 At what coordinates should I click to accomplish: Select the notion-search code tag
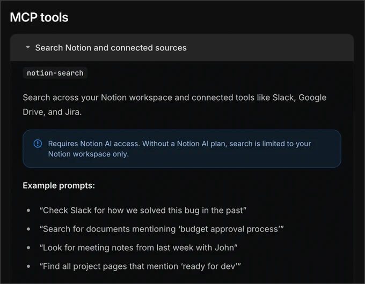click(x=55, y=73)
